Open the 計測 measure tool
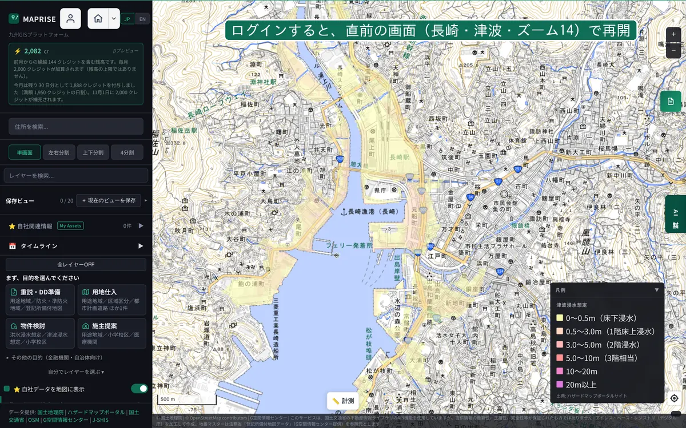Viewport: 686px width, 428px height. click(x=343, y=401)
